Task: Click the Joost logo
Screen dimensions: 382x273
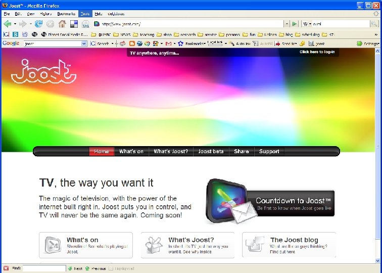Action: pyautogui.click(x=44, y=71)
